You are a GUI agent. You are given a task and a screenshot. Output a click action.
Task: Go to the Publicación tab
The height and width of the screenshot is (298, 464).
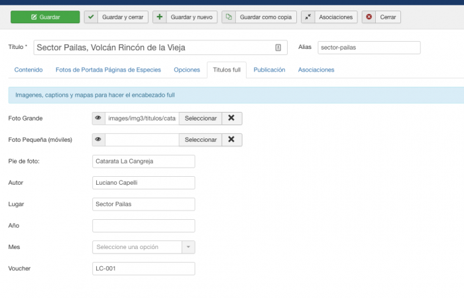pos(269,70)
